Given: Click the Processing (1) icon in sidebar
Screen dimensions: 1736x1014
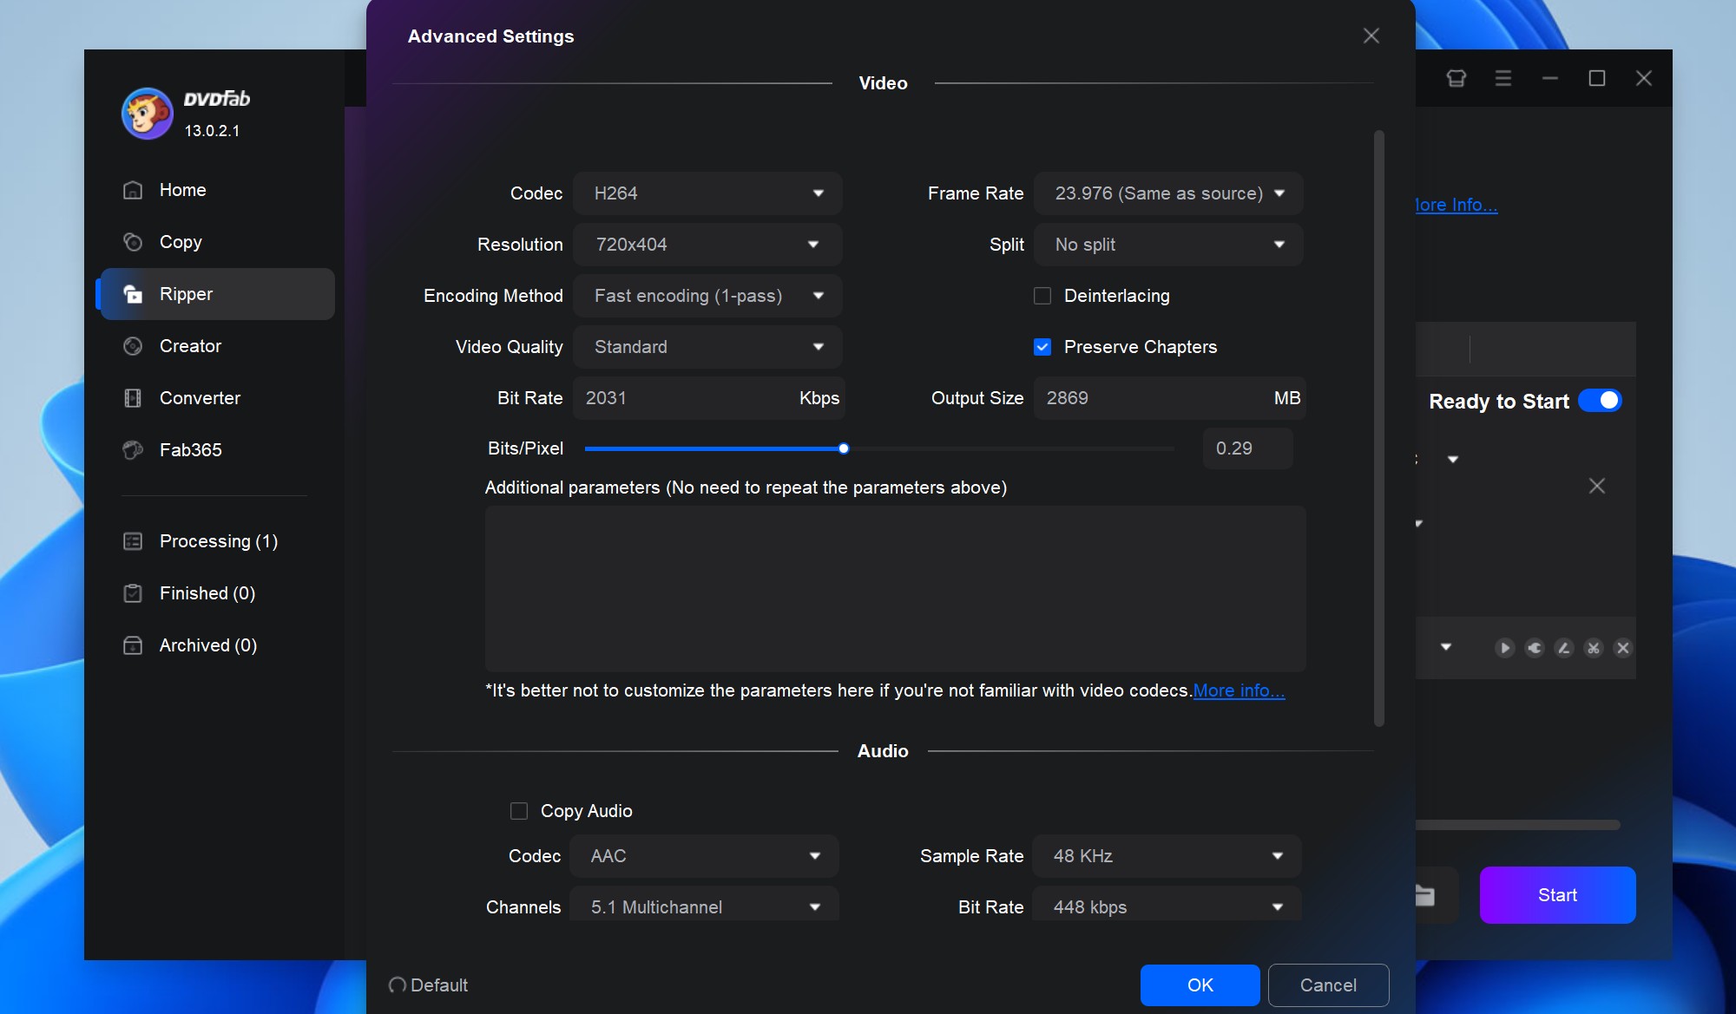Looking at the screenshot, I should pyautogui.click(x=133, y=540).
